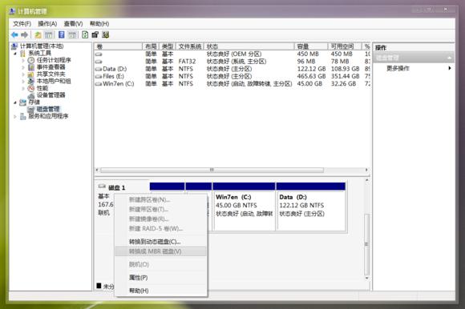Open the 查看(V) menu
The image size is (465, 309).
(x=73, y=24)
